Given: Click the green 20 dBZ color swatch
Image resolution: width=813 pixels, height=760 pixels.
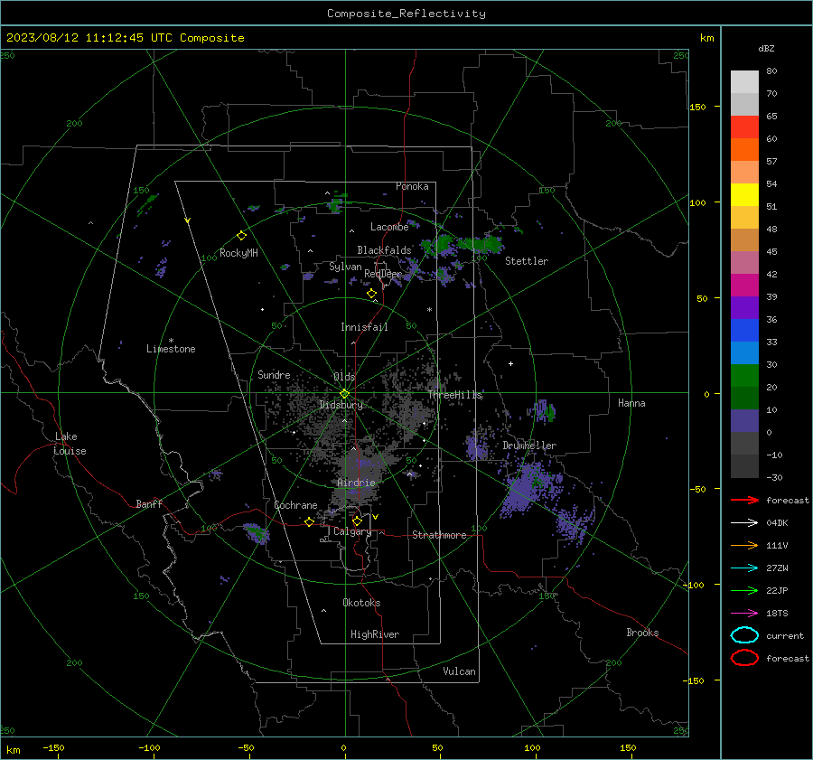Looking at the screenshot, I should point(744,375).
